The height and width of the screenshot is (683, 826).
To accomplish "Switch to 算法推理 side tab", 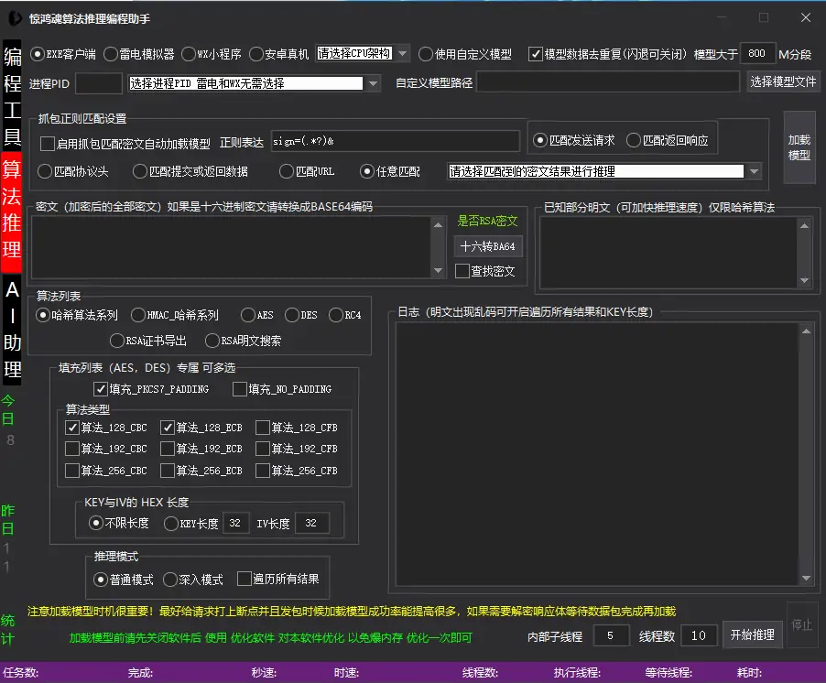I will pos(12,211).
